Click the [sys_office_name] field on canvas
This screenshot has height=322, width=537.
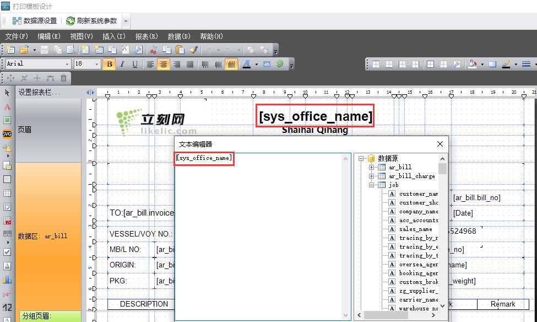coord(315,116)
